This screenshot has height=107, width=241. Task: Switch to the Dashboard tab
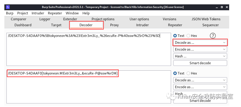point(23,25)
